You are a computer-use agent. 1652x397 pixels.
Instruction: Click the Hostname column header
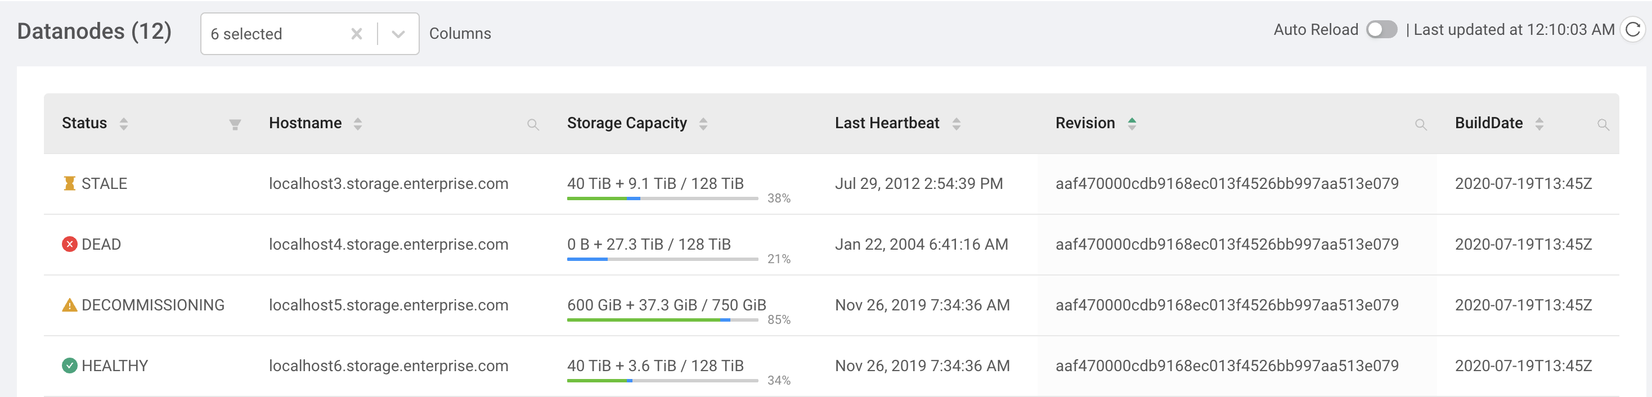(306, 123)
